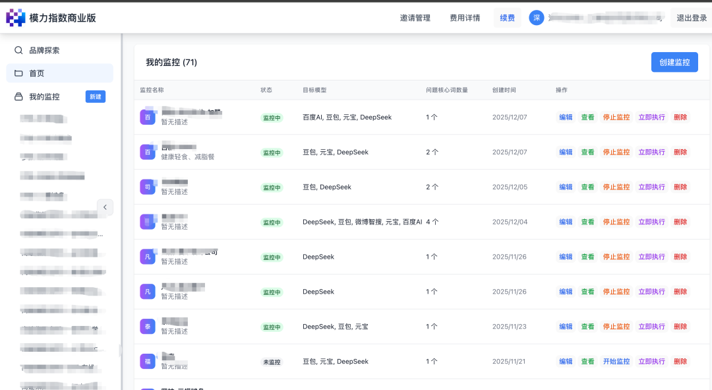
Task: Click 立即执行 in the 2025/12/05 row
Action: (x=651, y=187)
